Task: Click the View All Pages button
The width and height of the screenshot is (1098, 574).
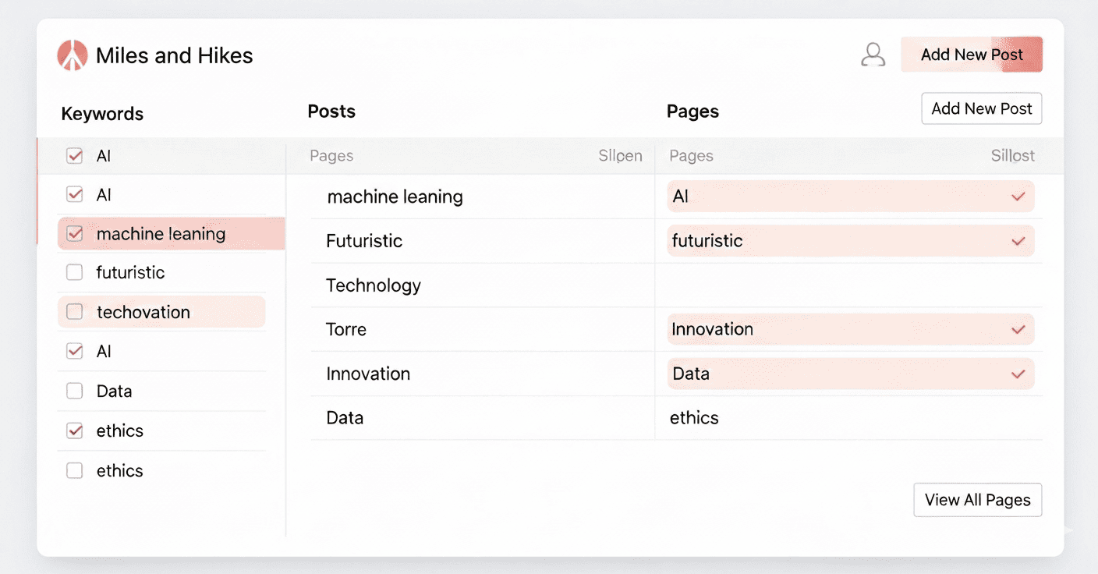Action: pyautogui.click(x=977, y=500)
